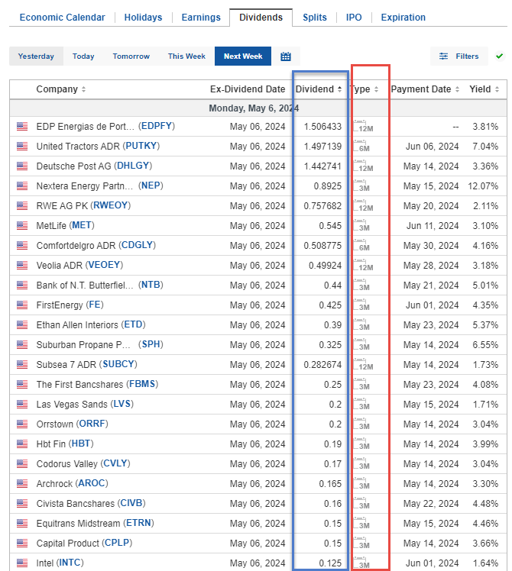Click the 3M type icon for NEP
512x571 pixels.
361,185
